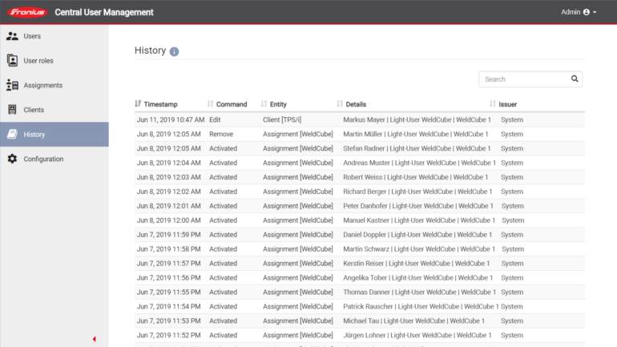Go to the Configuration menu item

point(43,159)
